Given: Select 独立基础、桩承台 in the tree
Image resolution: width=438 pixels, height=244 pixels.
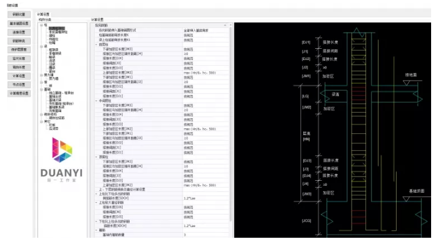Looking at the screenshot, I should pyautogui.click(x=61, y=93).
